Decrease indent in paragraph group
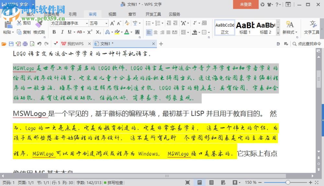The image size is (324, 186). 169,23
